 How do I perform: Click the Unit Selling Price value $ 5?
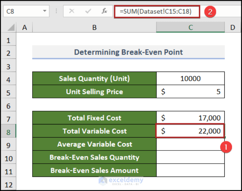click(190, 91)
